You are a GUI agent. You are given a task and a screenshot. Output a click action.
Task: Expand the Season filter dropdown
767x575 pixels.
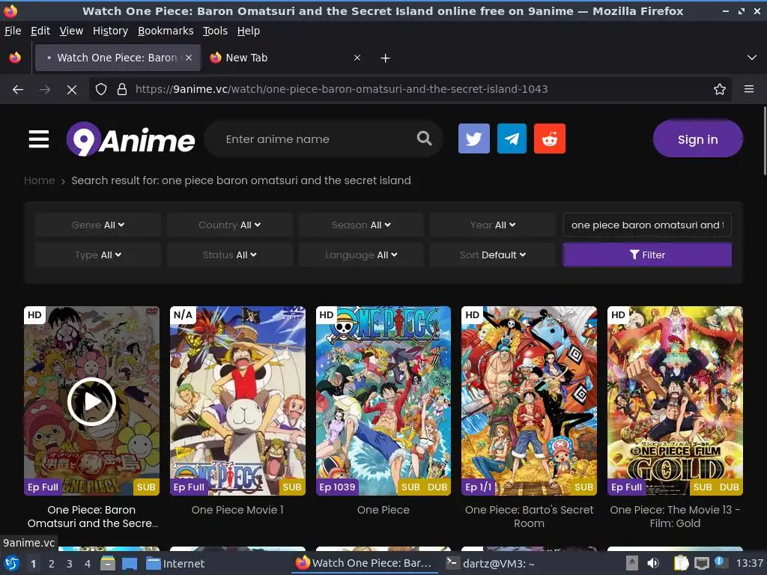[x=361, y=225]
